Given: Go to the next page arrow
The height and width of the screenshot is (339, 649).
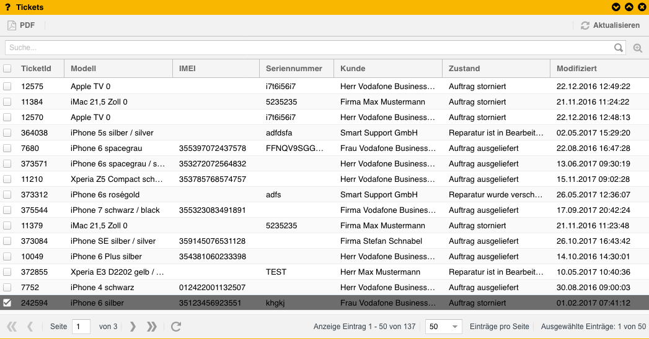Looking at the screenshot, I should point(133,327).
